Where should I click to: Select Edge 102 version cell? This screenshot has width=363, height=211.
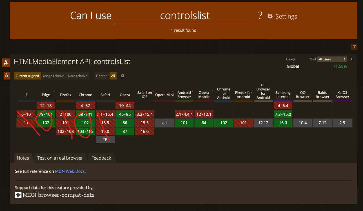[x=46, y=123]
